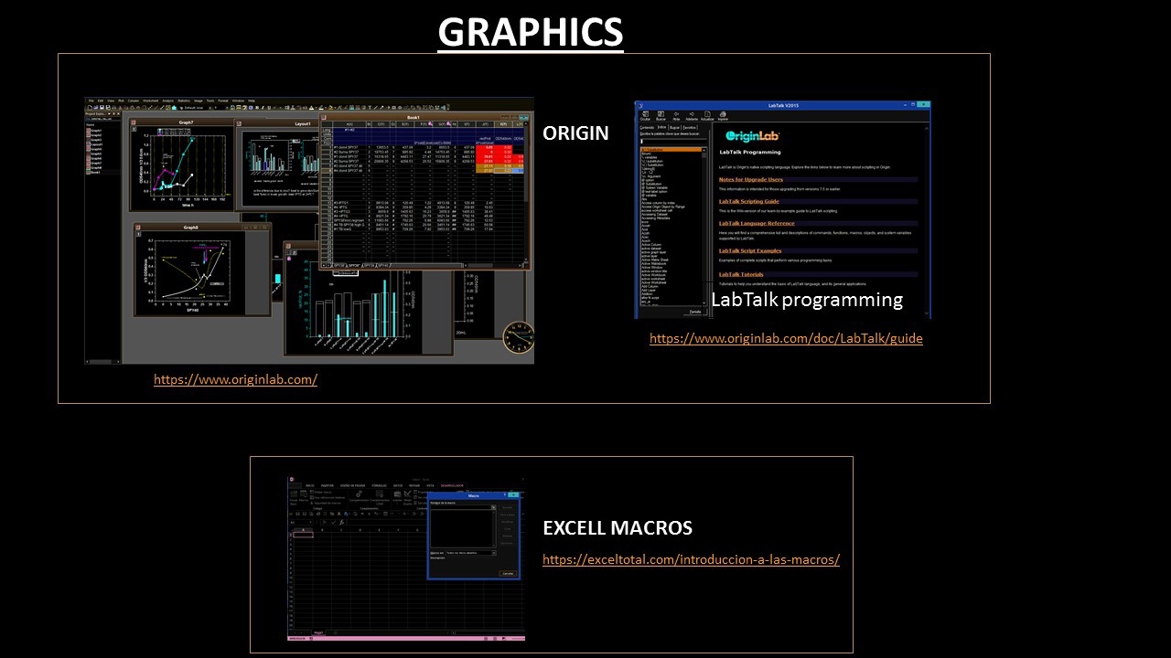Click the Ocultar icon in LabTalk help toolbar
The height and width of the screenshot is (658, 1171).
click(x=645, y=115)
